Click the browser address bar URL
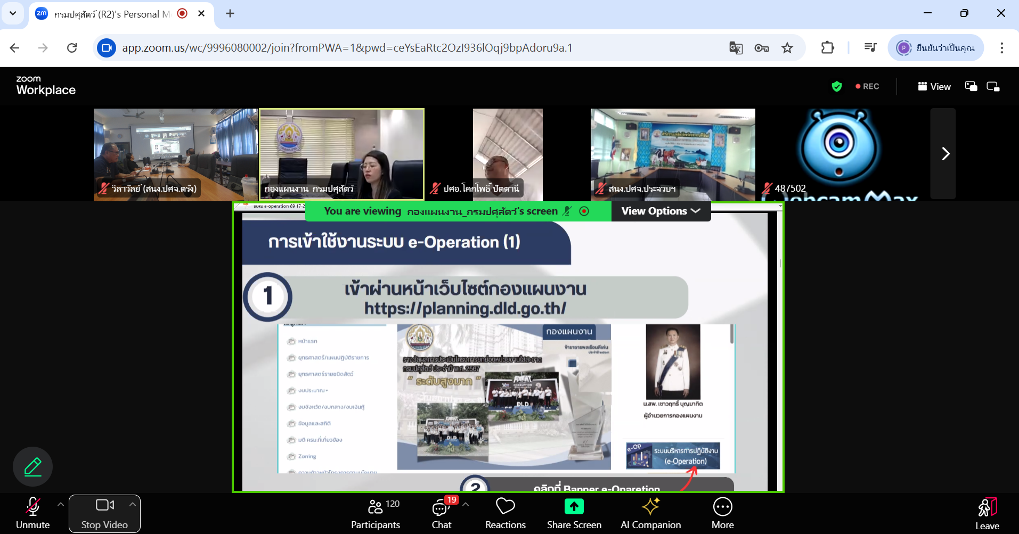 point(346,48)
